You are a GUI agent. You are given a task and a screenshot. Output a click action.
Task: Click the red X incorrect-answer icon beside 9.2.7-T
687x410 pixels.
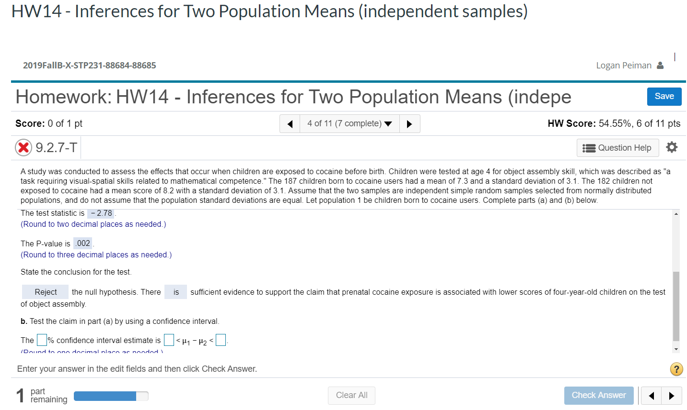23,147
